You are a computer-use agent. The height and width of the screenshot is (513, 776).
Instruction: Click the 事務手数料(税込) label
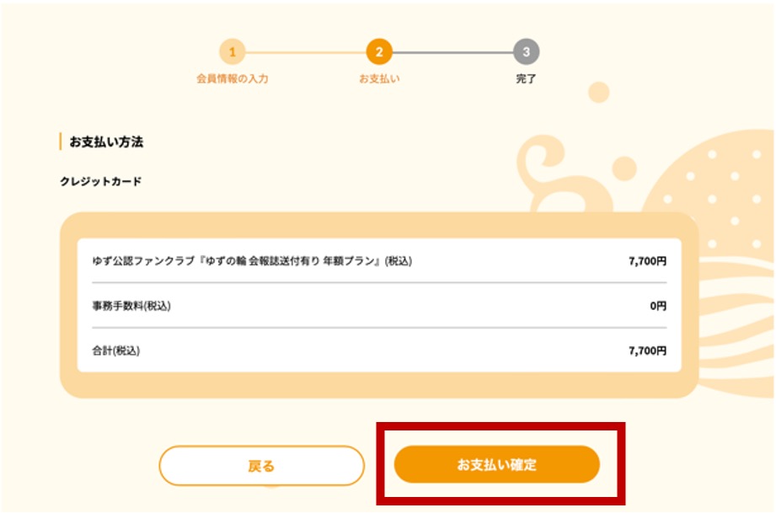tap(131, 306)
